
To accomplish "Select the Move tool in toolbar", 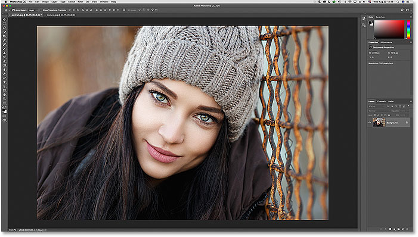I will point(5,20).
